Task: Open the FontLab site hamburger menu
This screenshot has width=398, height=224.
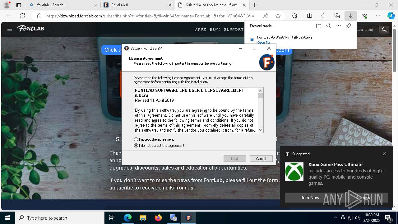Action: click(10, 29)
